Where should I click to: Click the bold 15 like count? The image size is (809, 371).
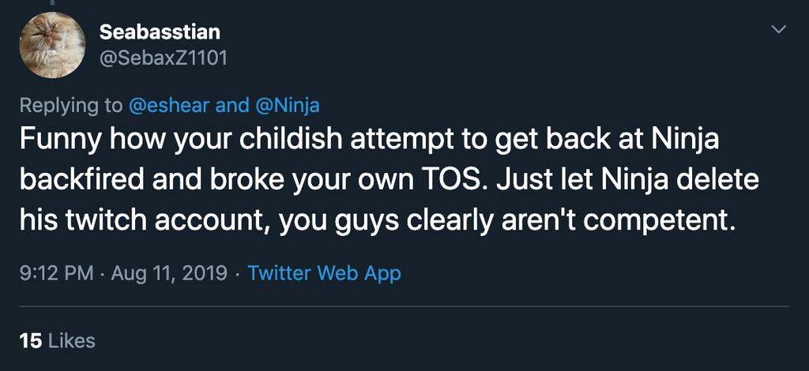[30, 341]
